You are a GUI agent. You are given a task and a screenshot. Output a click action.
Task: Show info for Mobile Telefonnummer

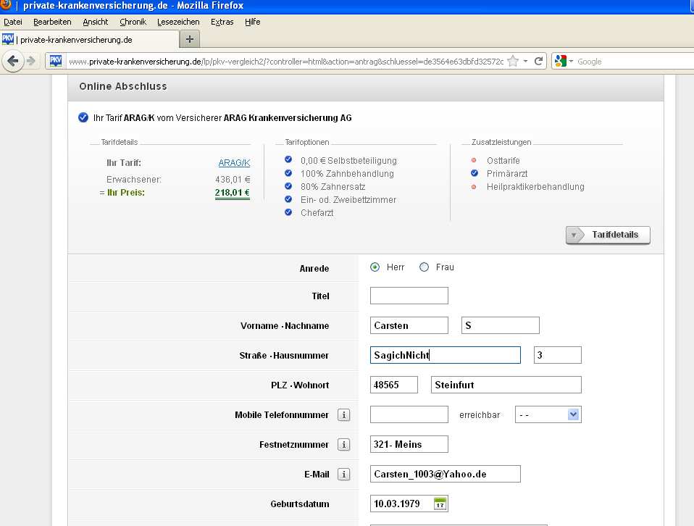[344, 415]
